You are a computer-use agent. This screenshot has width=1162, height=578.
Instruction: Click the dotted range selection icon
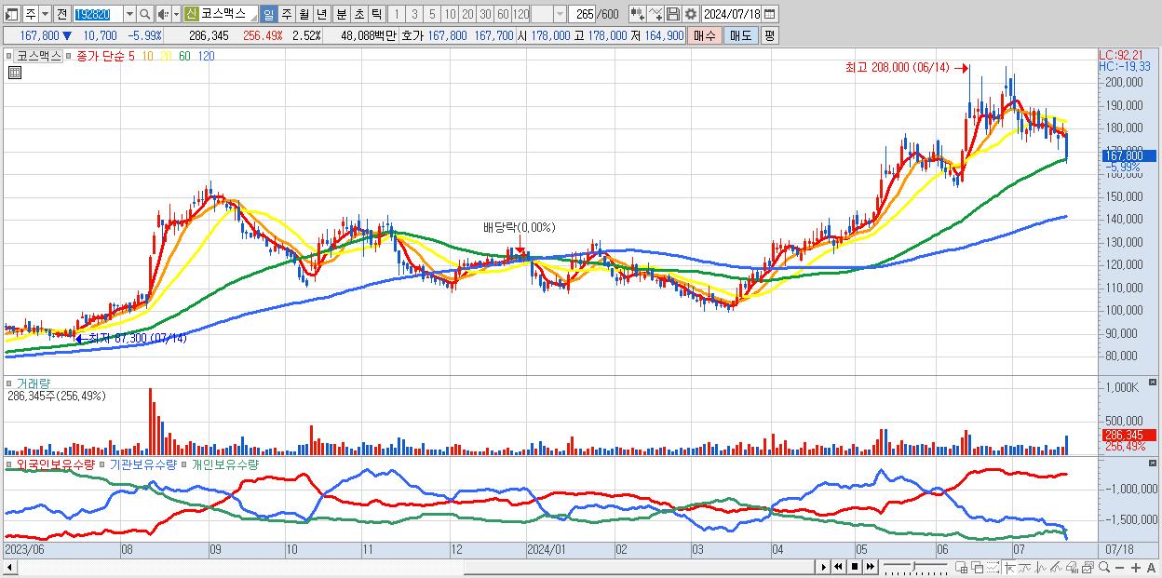point(993,567)
